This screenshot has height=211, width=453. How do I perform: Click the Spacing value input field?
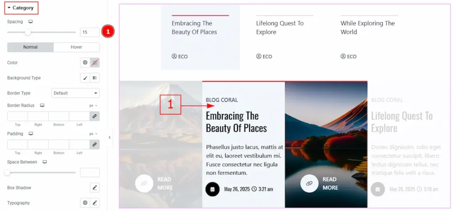point(89,32)
